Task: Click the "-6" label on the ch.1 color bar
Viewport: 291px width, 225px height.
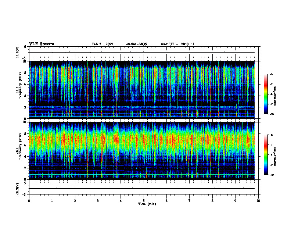Action: pos(271,74)
